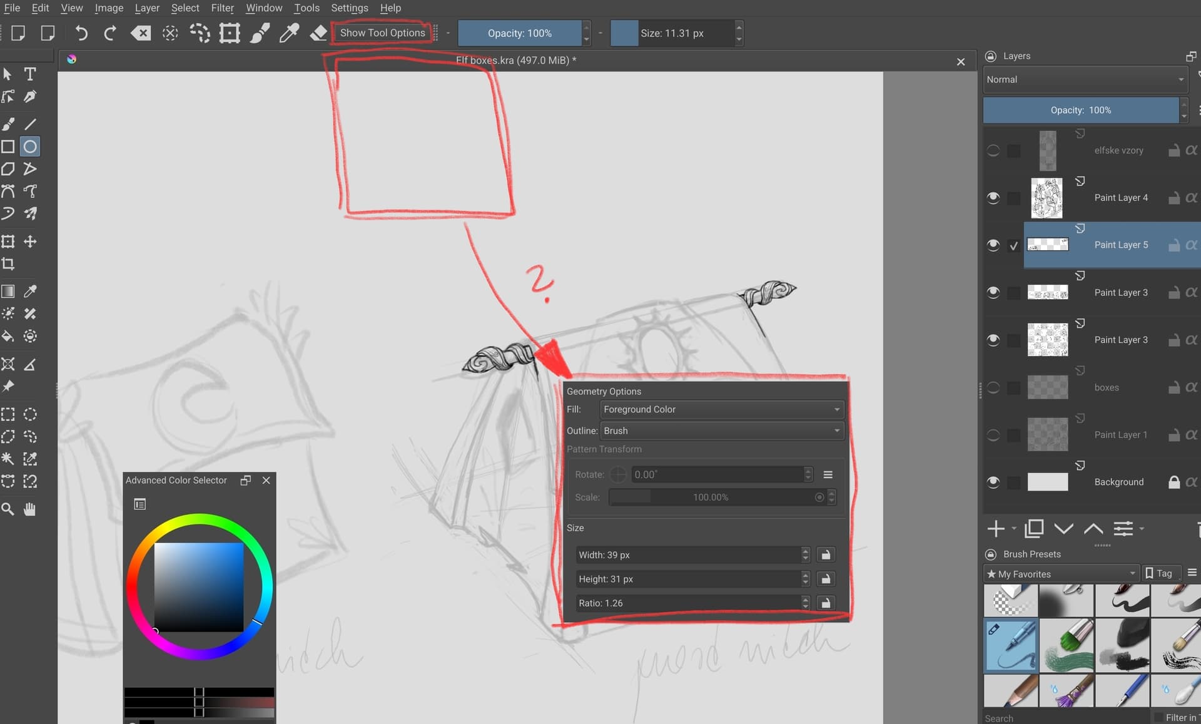The image size is (1201, 724).
Task: Select the Freehand Brush tool
Action: [8, 124]
